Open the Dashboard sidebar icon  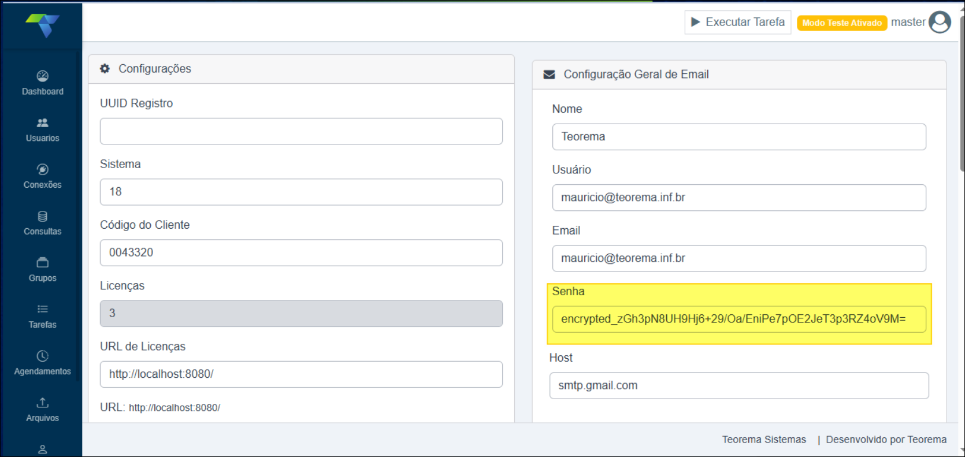[42, 76]
